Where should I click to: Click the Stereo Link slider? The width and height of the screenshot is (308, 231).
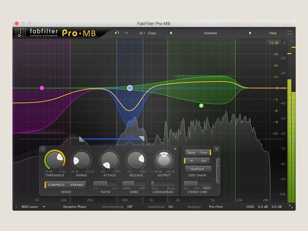(x=197, y=184)
